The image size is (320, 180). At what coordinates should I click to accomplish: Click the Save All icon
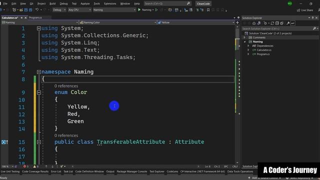pyautogui.click(x=30, y=10)
